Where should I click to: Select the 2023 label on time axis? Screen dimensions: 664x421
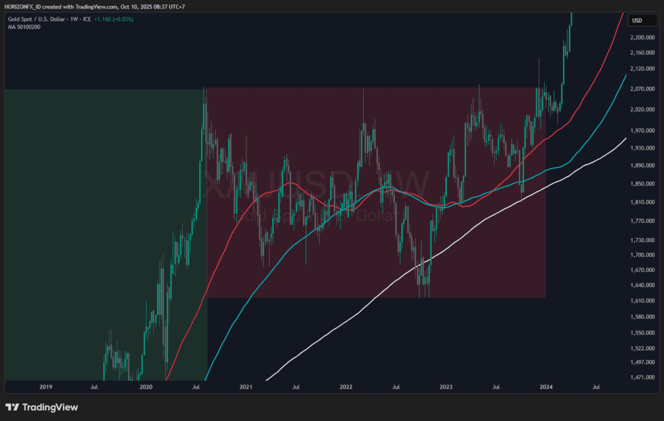[445, 387]
